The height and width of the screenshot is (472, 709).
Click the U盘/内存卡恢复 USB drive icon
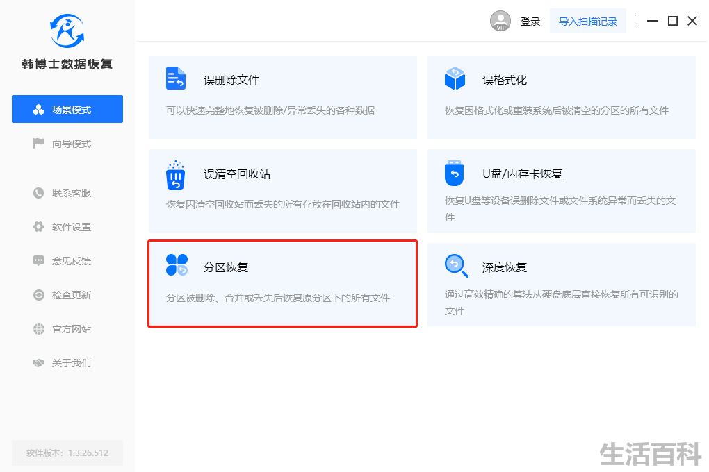click(x=455, y=173)
